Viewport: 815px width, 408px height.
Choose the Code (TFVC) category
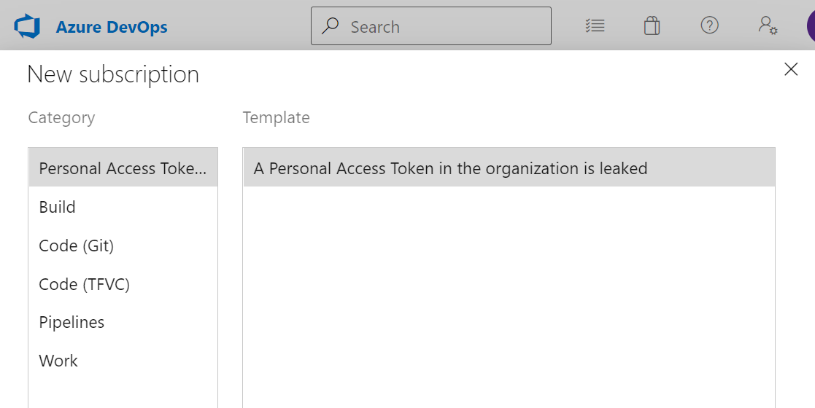click(123, 283)
